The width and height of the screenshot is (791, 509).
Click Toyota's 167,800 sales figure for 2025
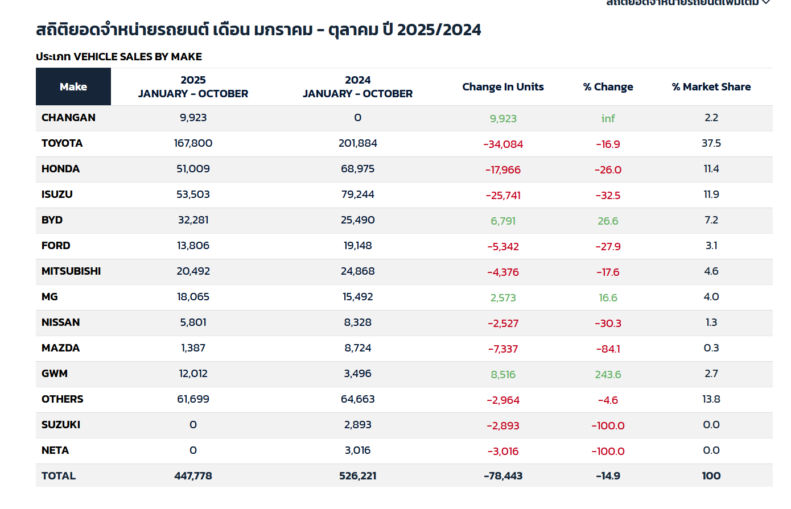tap(193, 143)
